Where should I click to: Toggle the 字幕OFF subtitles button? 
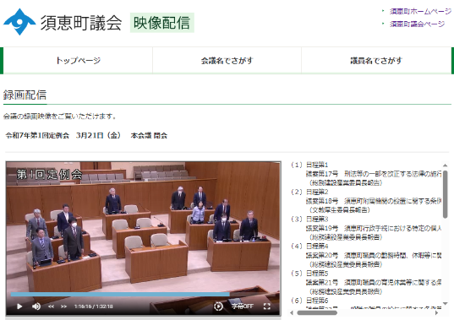click(x=243, y=306)
